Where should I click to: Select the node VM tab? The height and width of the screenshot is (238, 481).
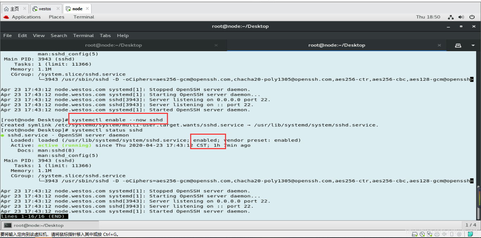[77, 9]
